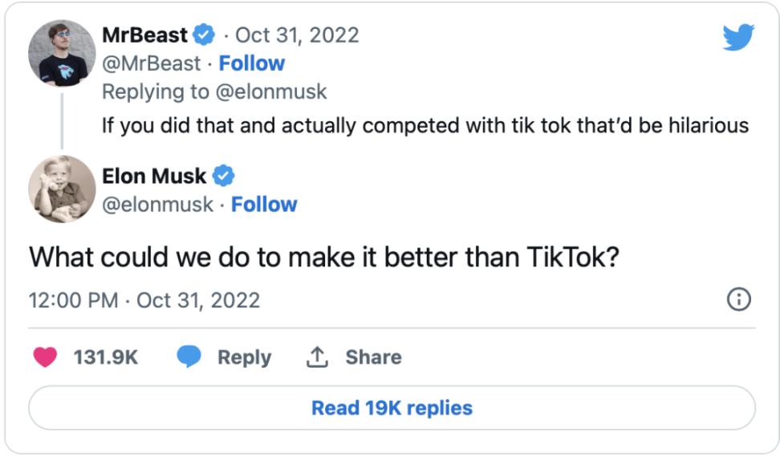Click the MrBeast display name

(145, 35)
